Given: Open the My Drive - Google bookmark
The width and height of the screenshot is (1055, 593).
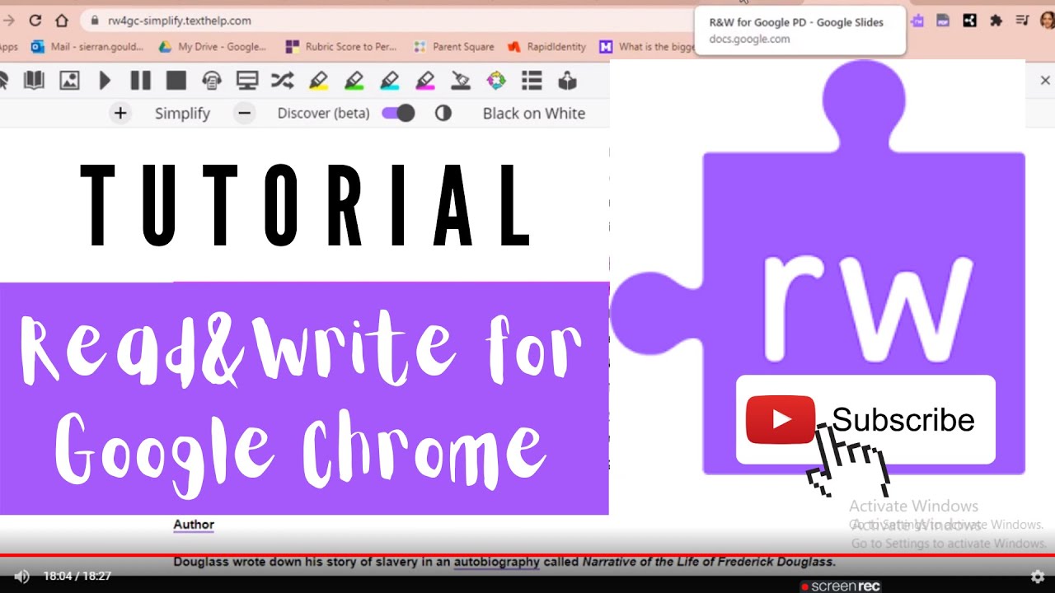Looking at the screenshot, I should click(213, 47).
